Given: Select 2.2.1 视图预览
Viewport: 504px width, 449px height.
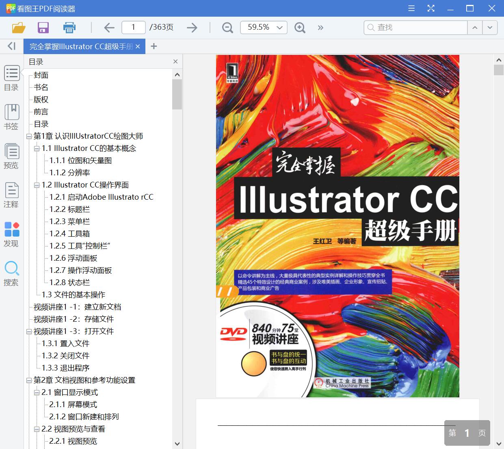Looking at the screenshot, I should pyautogui.click(x=73, y=441).
